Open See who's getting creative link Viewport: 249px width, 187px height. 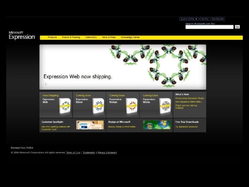[x=56, y=128]
